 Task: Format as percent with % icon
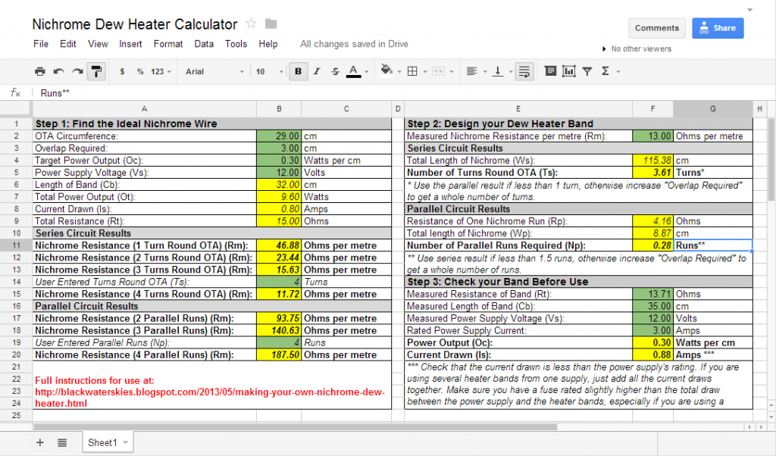click(140, 72)
